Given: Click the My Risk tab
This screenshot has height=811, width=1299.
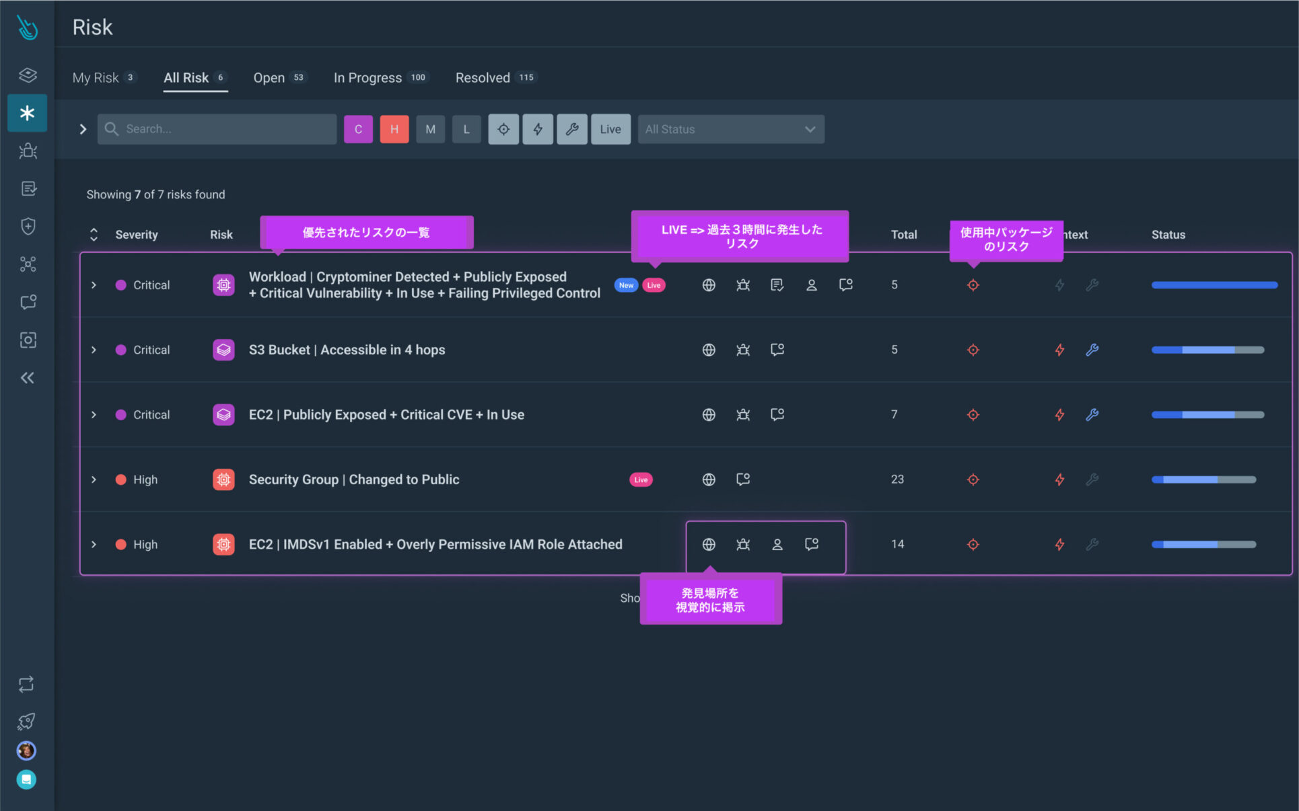Looking at the screenshot, I should [96, 77].
